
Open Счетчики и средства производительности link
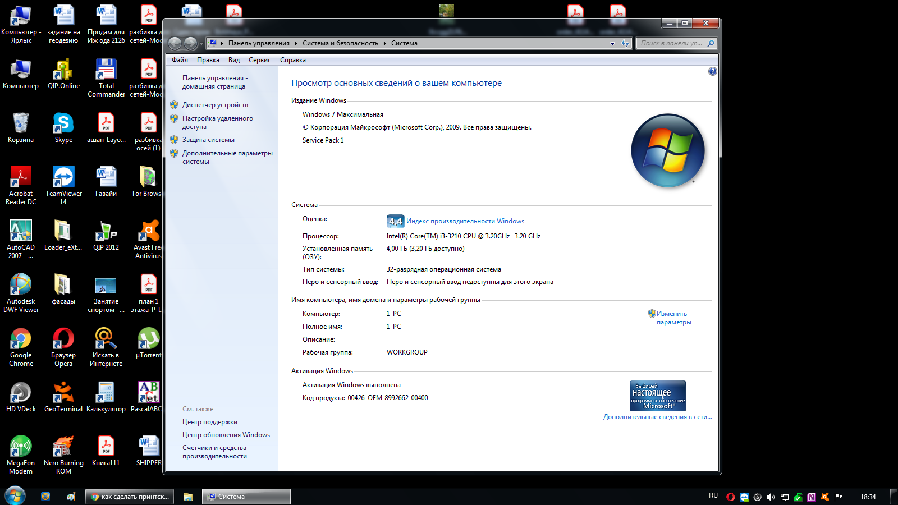[214, 452]
